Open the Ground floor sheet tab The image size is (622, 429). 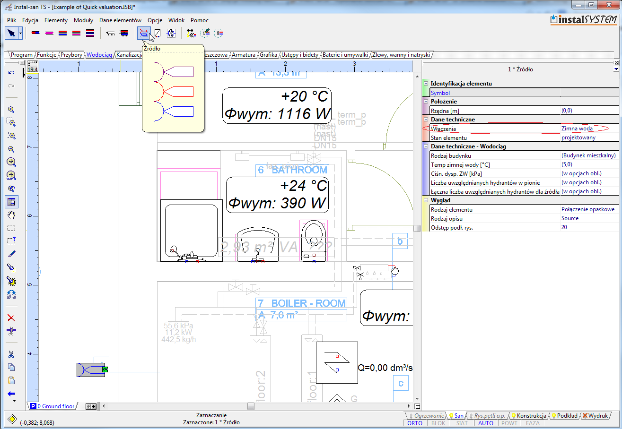56,406
